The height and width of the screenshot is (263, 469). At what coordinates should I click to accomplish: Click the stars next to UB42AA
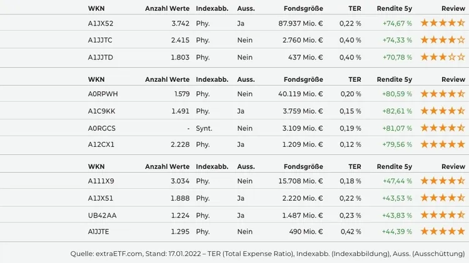click(443, 215)
